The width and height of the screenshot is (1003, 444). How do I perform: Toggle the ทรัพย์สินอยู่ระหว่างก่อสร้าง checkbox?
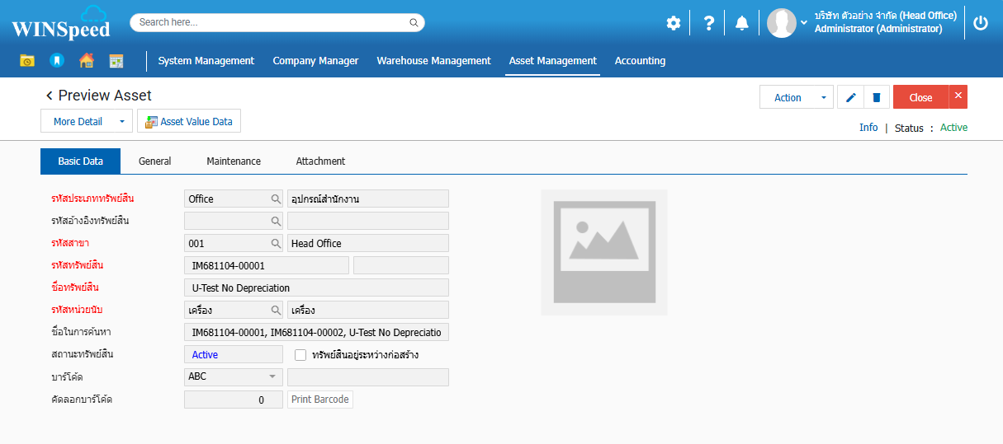[x=301, y=355]
